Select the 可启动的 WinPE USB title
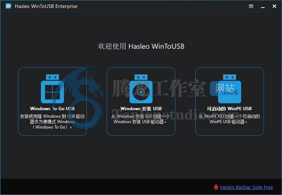Image resolution: width=282 pixels, height=195 pixels. (x=229, y=109)
